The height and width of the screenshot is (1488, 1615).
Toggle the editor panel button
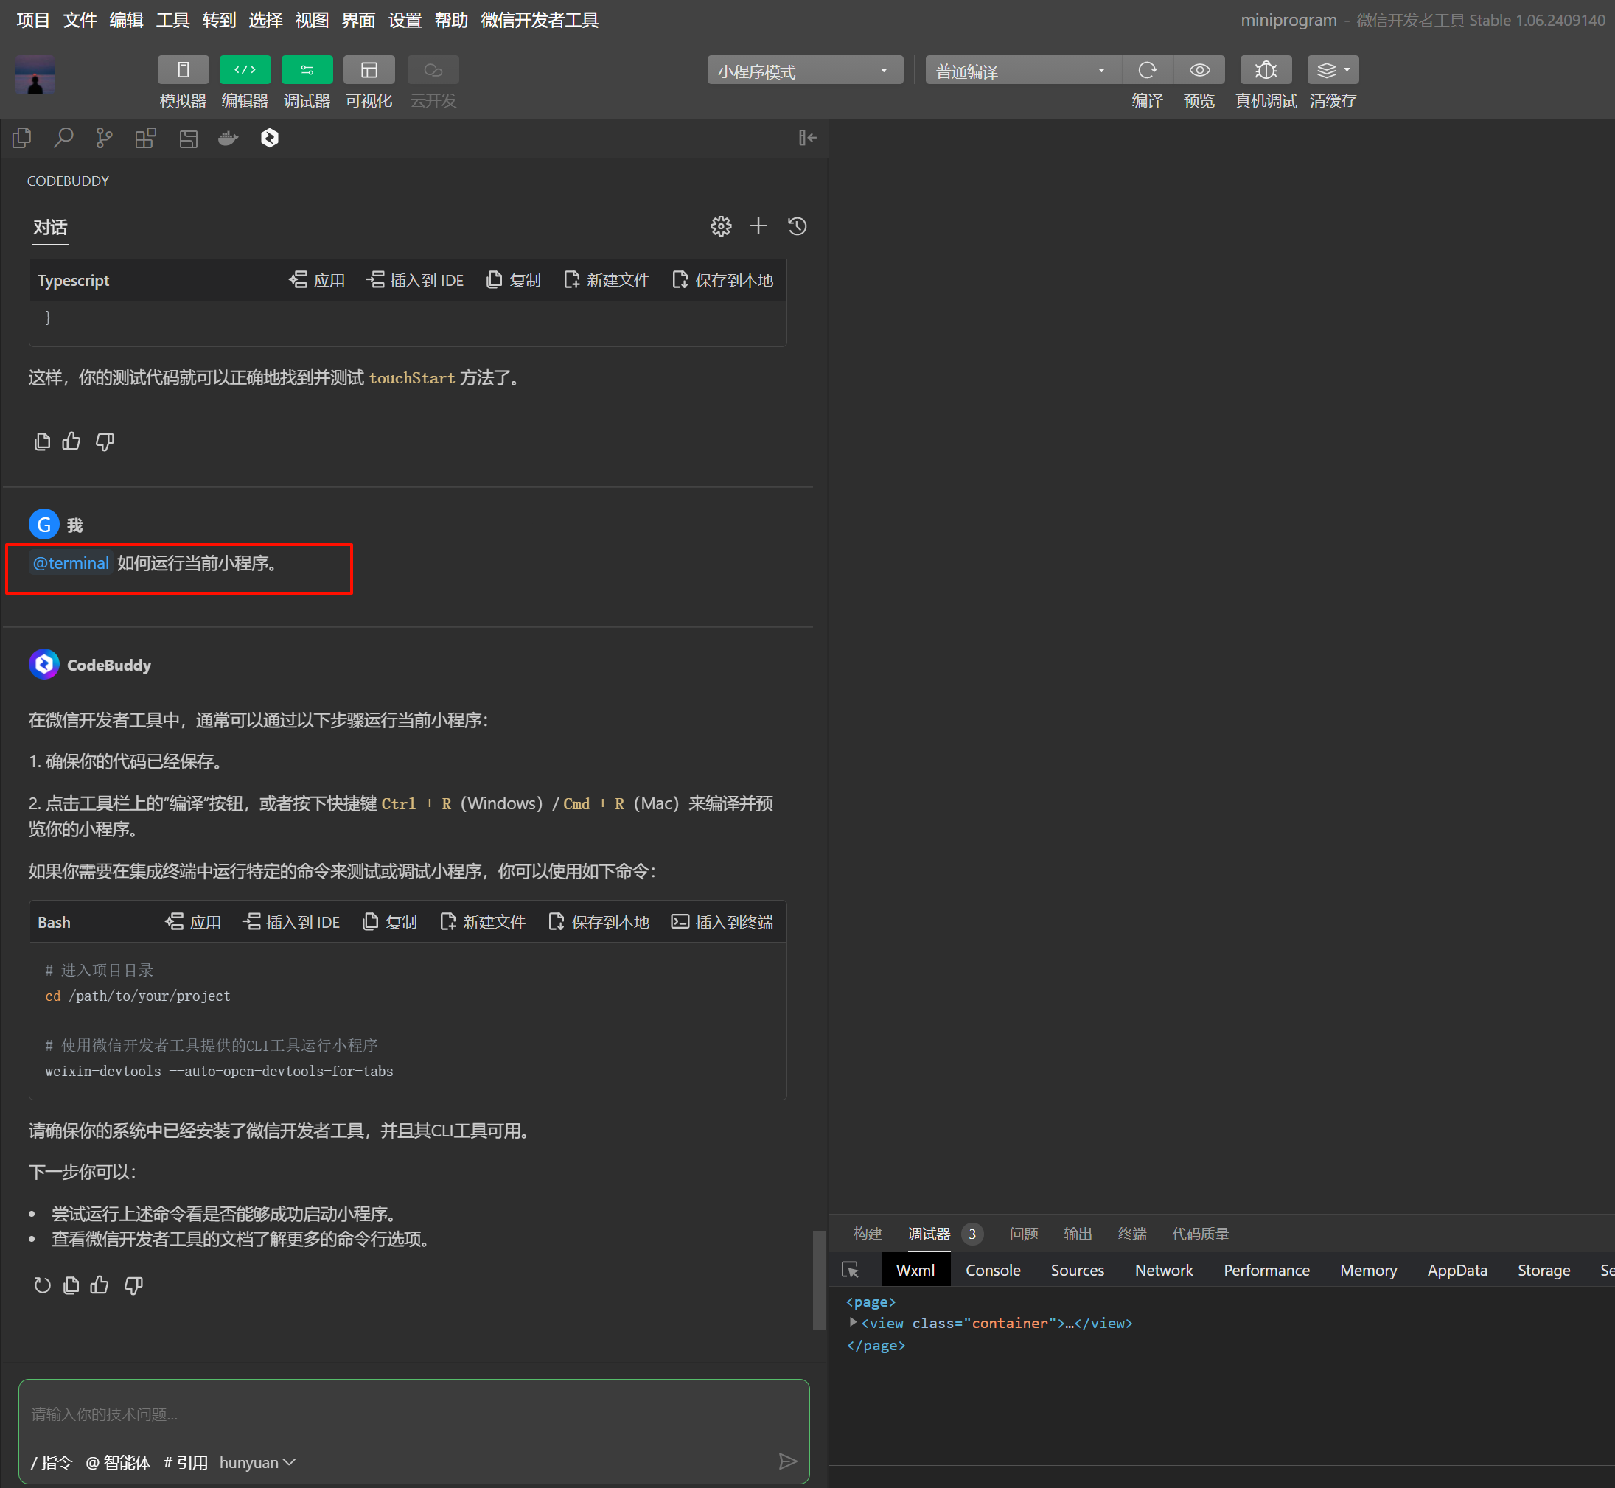[x=245, y=71]
